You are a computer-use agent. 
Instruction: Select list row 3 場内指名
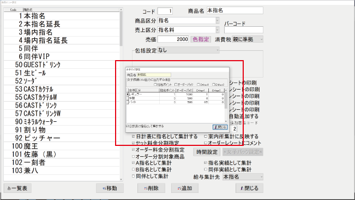click(62, 32)
